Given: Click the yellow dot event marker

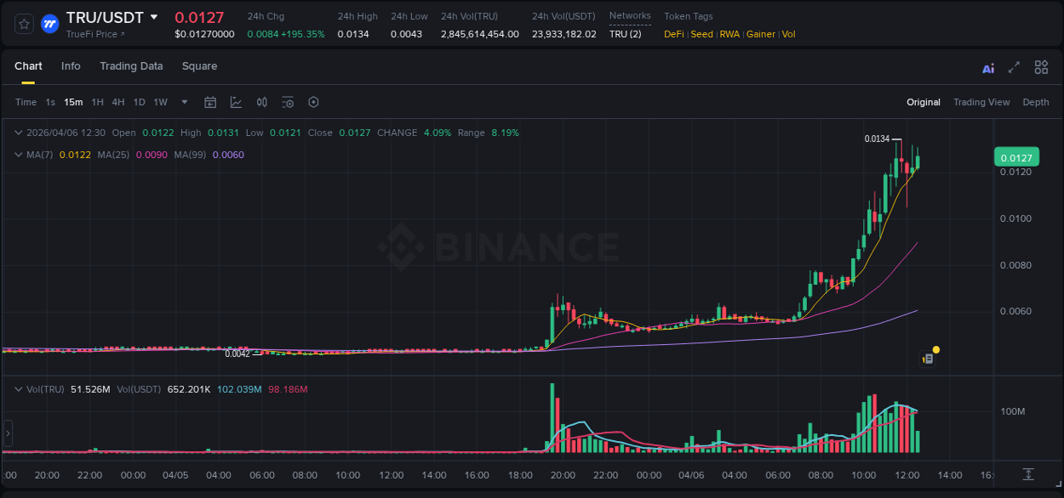Looking at the screenshot, I should pyautogui.click(x=936, y=349).
